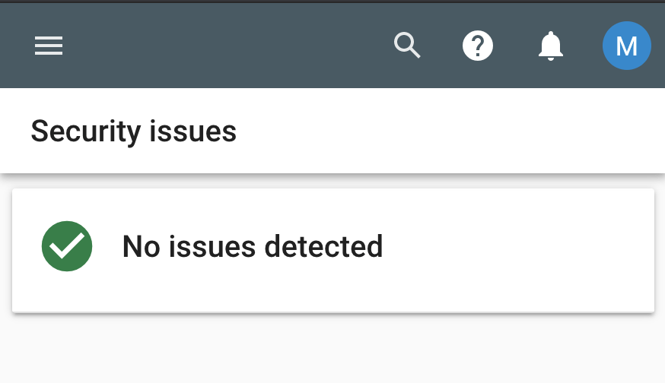This screenshot has width=665, height=383.
Task: Show notifications with the bell icon
Action: [x=550, y=46]
